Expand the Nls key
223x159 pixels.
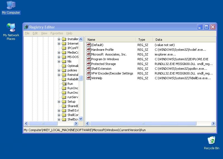(x=59, y=61)
